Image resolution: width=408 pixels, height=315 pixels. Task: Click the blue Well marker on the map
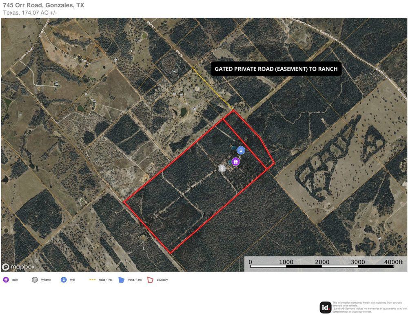(x=241, y=150)
